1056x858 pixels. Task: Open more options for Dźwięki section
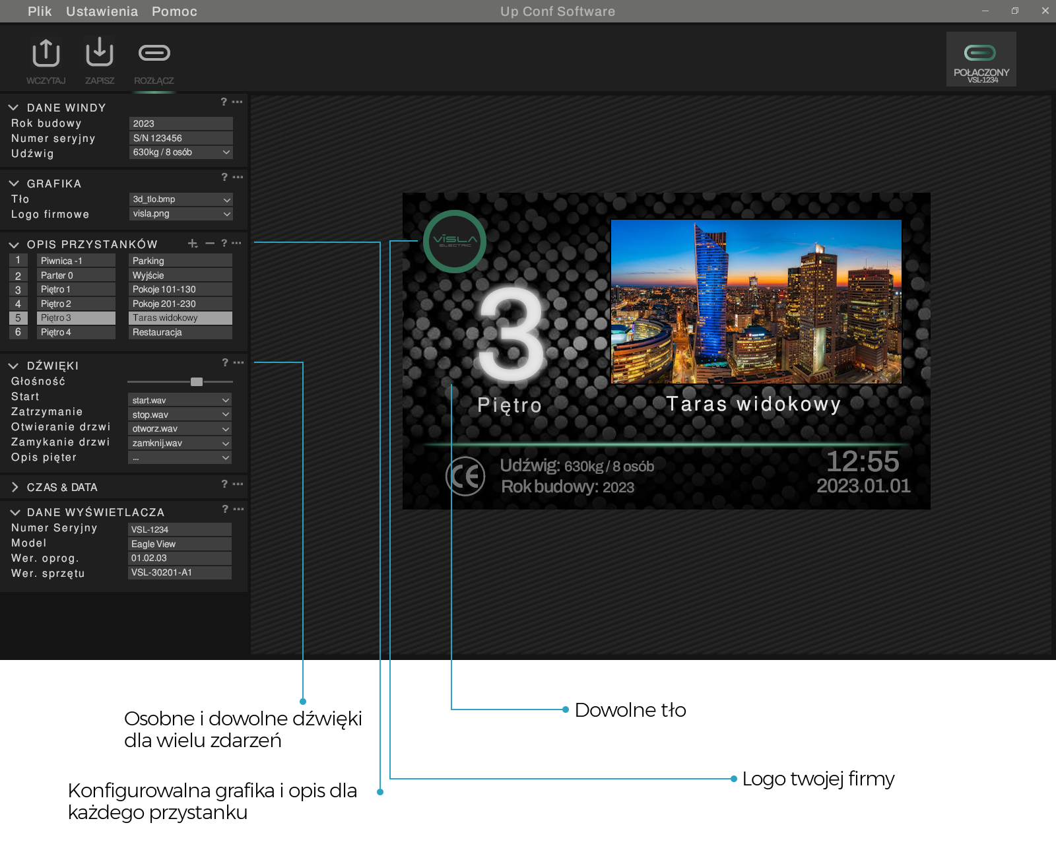coord(238,362)
